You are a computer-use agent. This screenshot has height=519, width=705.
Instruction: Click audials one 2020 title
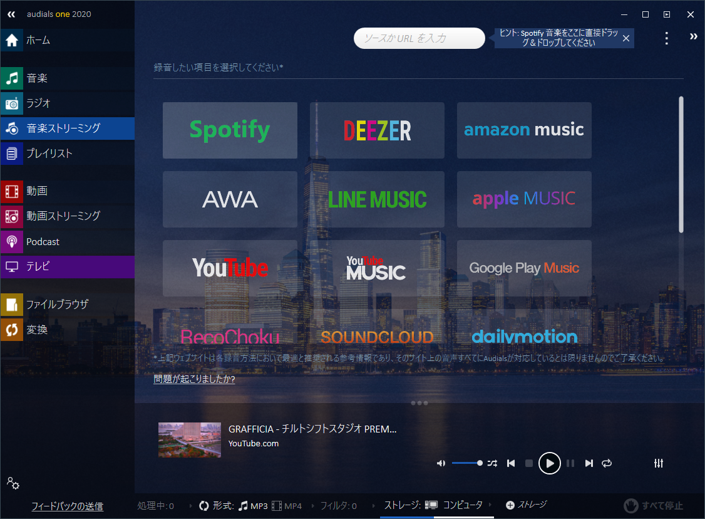click(59, 14)
